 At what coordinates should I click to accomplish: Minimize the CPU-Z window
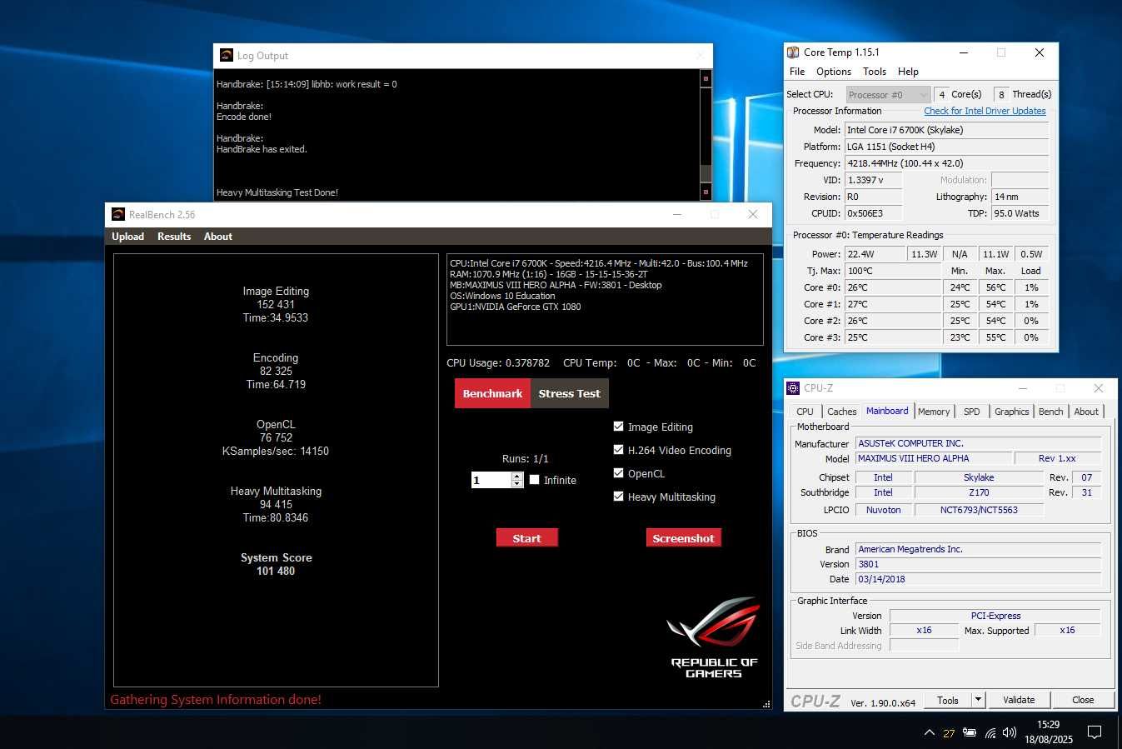1022,388
